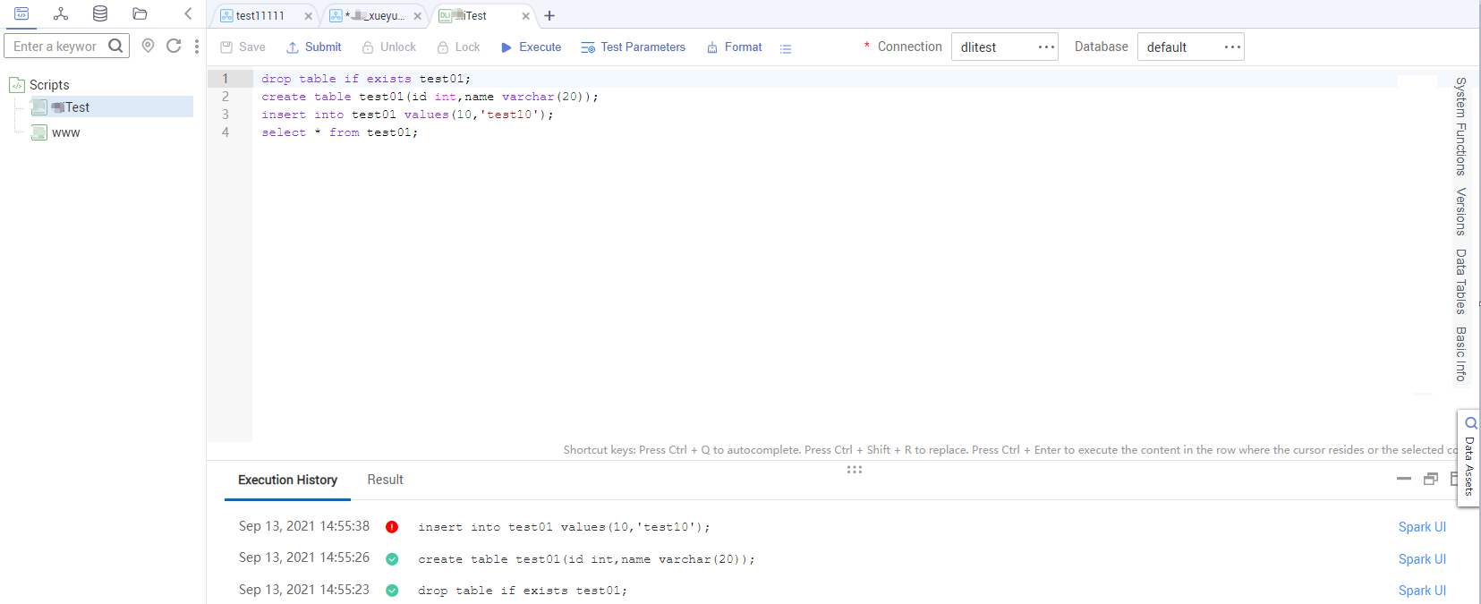Open the Data Tables side panel
This screenshot has height=604, width=1481.
1460,281
